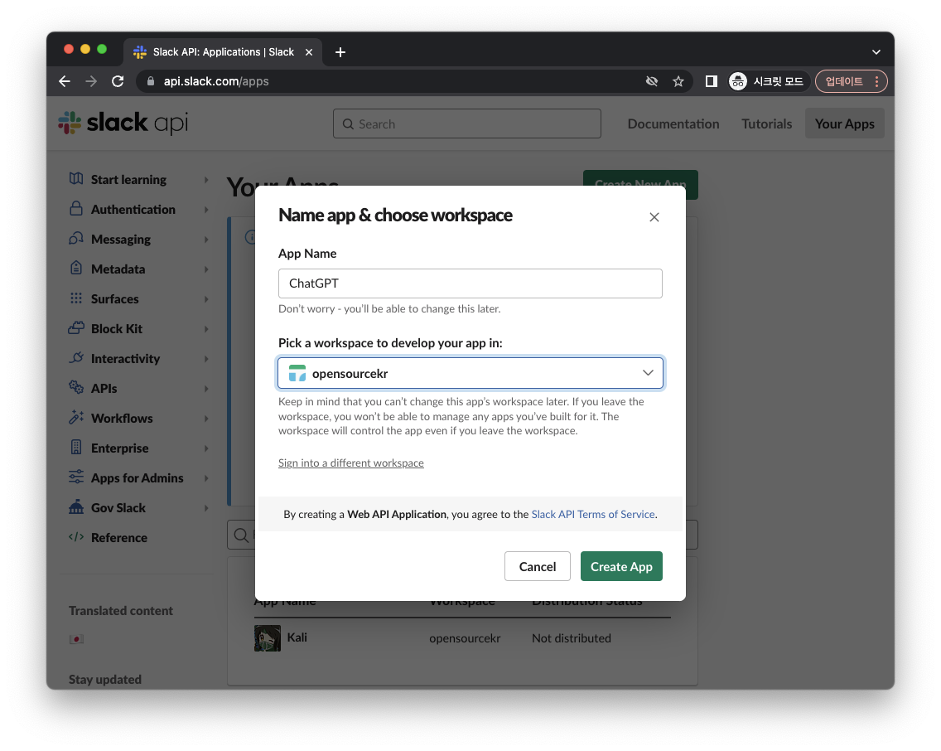This screenshot has width=941, height=751.
Task: Expand the Start learning section
Action: pos(205,180)
